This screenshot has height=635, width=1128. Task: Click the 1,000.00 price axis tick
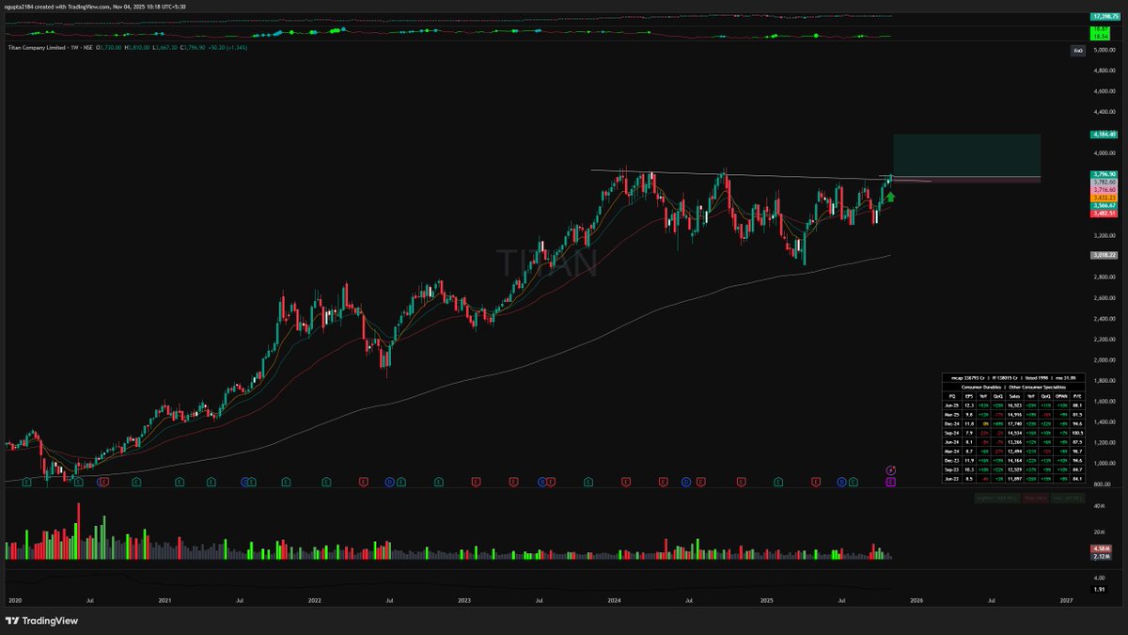pyautogui.click(x=1104, y=464)
